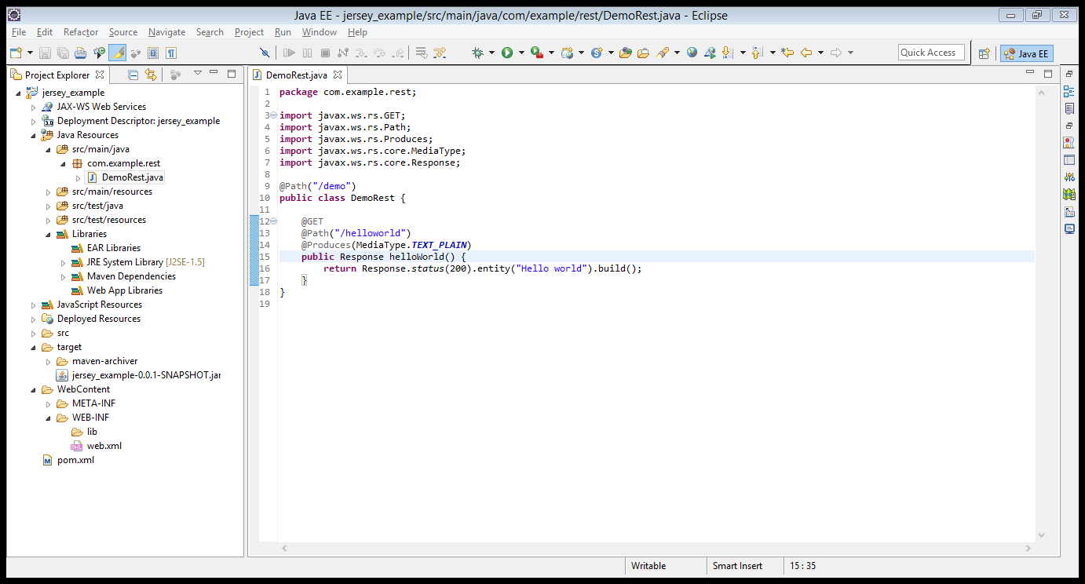This screenshot has height=584, width=1085.
Task: Click the Debug bug icon
Action: 477,53
